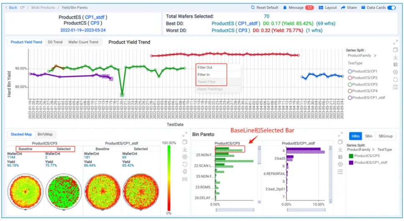Click refresh icon in yield trend toolbar
This screenshot has width=404, height=221.
[x=395, y=79]
